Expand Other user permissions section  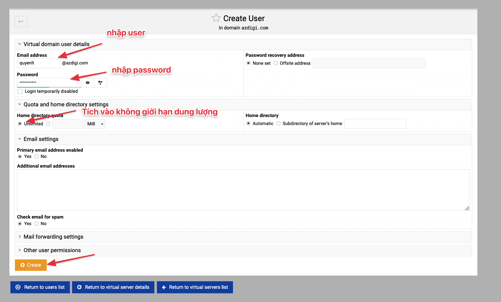[52, 250]
